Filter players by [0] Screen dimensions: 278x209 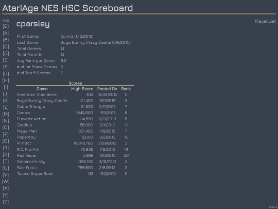click(x=6, y=26)
